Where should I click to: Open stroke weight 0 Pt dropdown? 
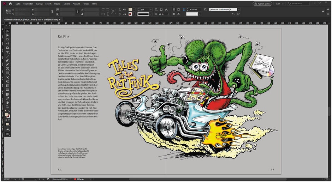coord(151,10)
